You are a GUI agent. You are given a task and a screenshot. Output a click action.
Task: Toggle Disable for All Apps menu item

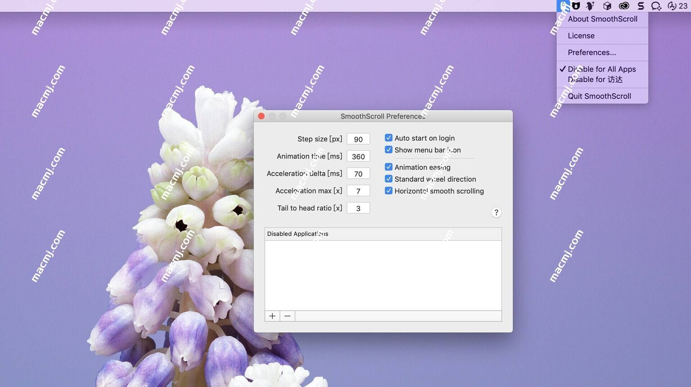(602, 69)
